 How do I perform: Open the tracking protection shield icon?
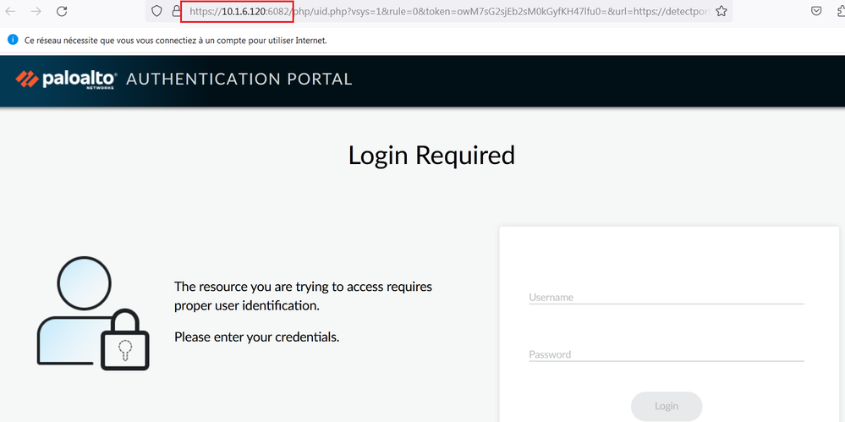pos(156,12)
